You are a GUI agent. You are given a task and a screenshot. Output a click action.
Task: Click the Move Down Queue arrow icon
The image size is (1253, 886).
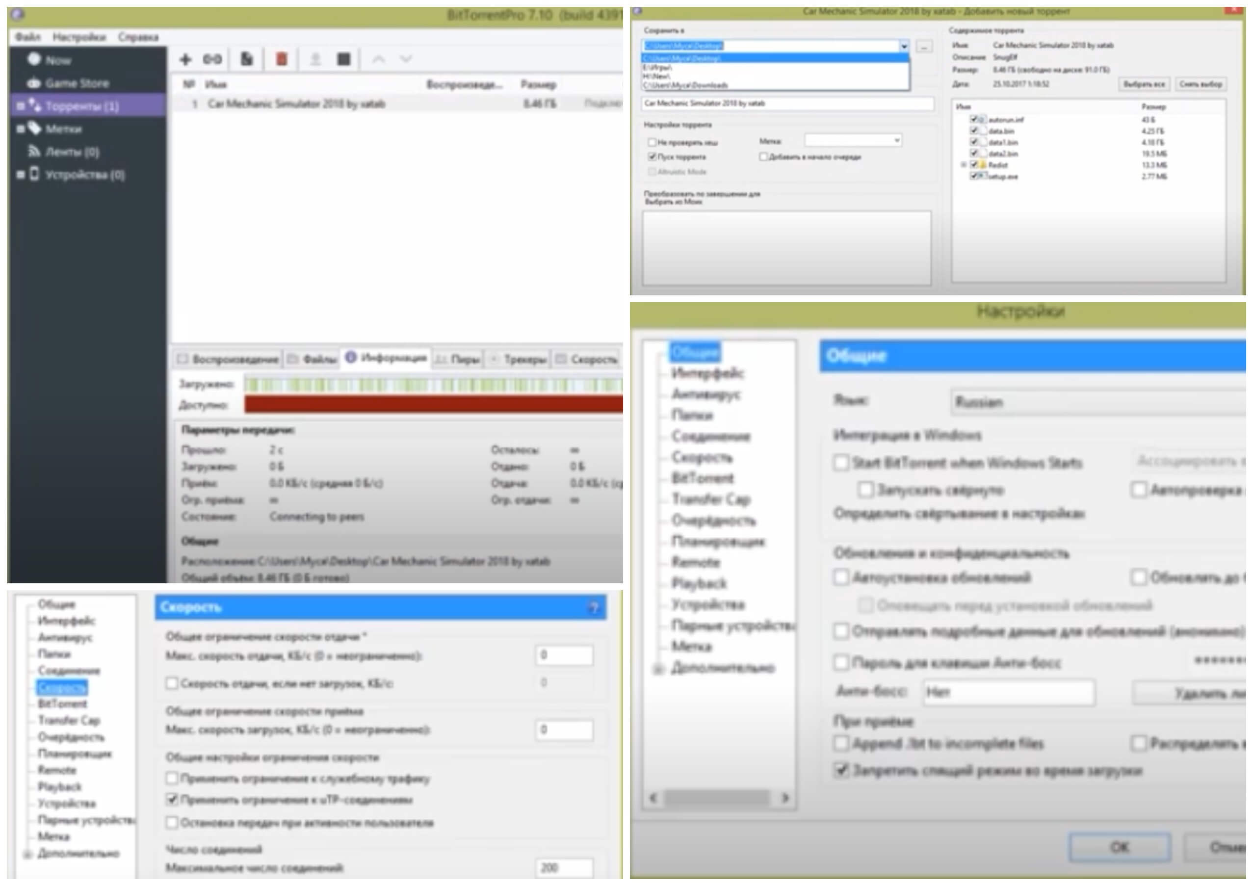tap(406, 59)
